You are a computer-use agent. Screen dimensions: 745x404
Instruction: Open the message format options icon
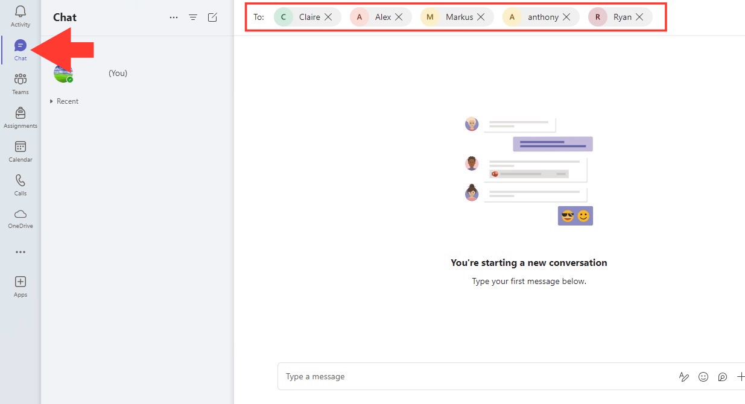684,377
